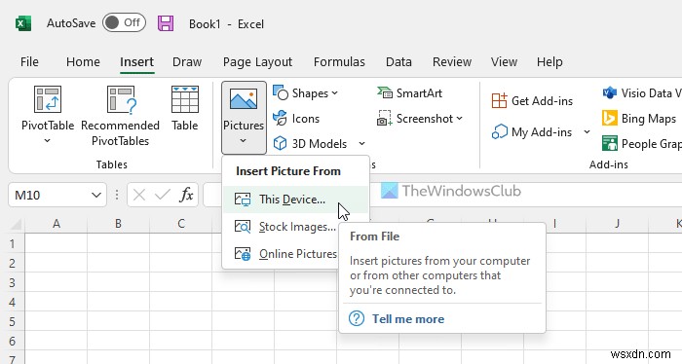
Task: Switch to the Home tab
Action: click(83, 62)
